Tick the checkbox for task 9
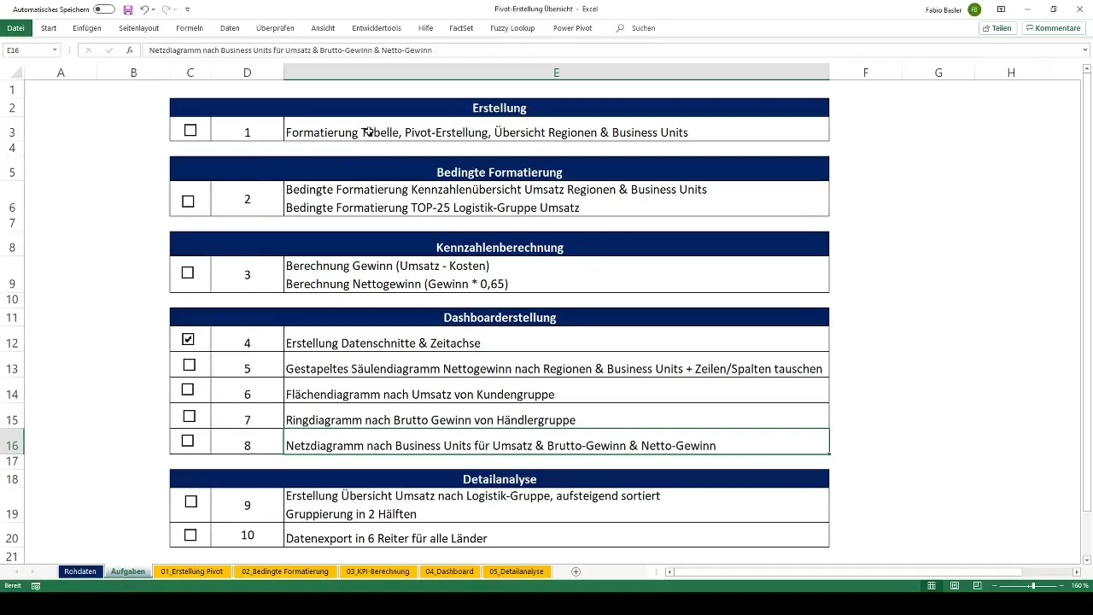This screenshot has height=615, width=1093. click(x=190, y=501)
